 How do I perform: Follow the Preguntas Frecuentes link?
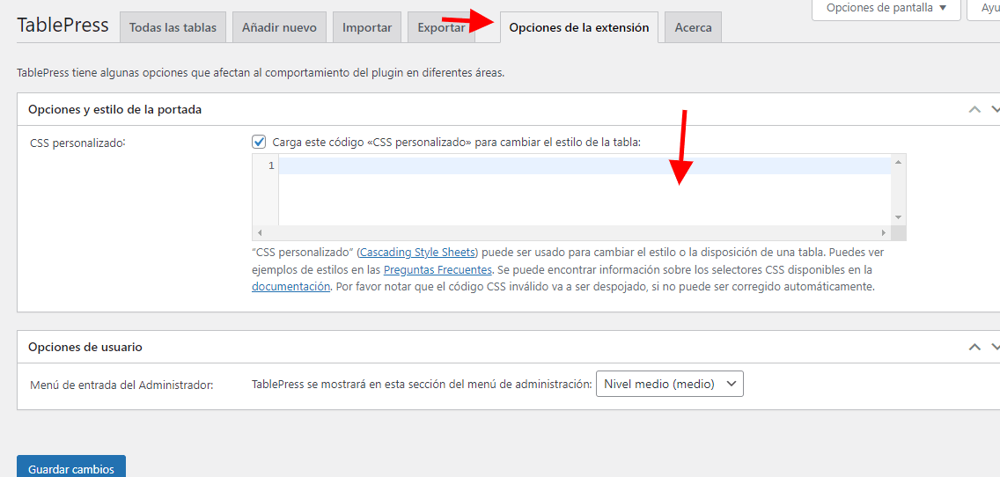437,269
